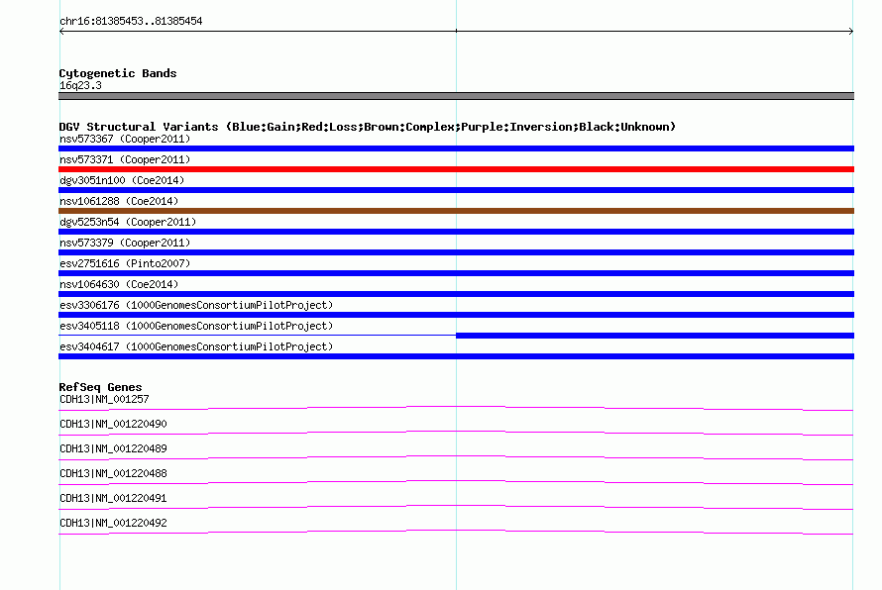The height and width of the screenshot is (590, 882).
Task: Click the magenta line for CDH13|NM_001220488
Action: tap(456, 481)
